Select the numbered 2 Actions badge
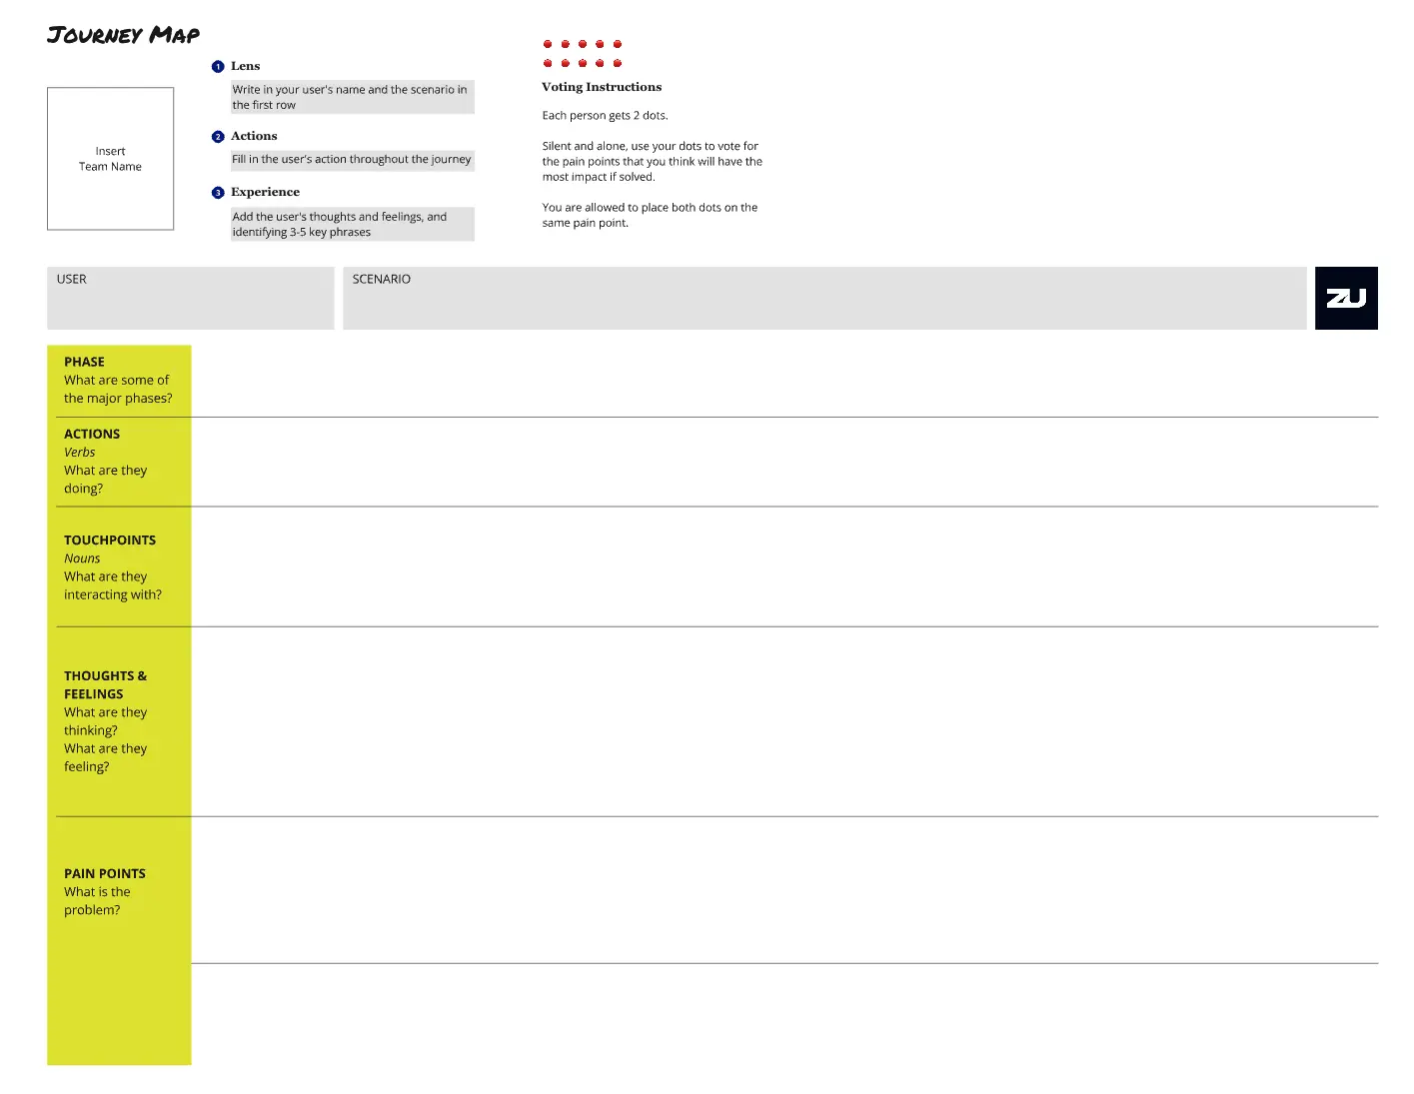The image size is (1414, 1094). tap(218, 137)
